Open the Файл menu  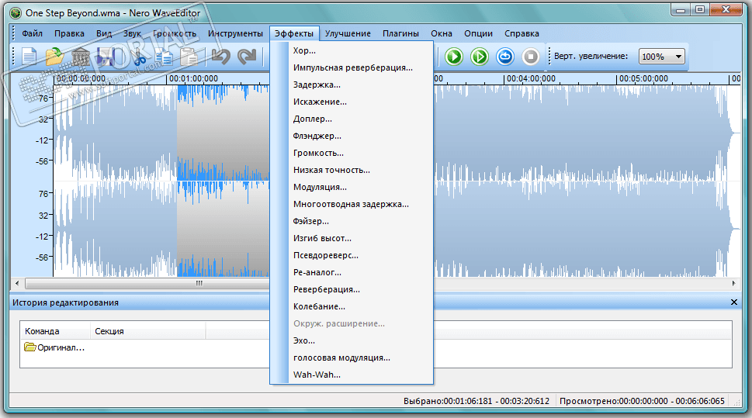click(x=32, y=33)
